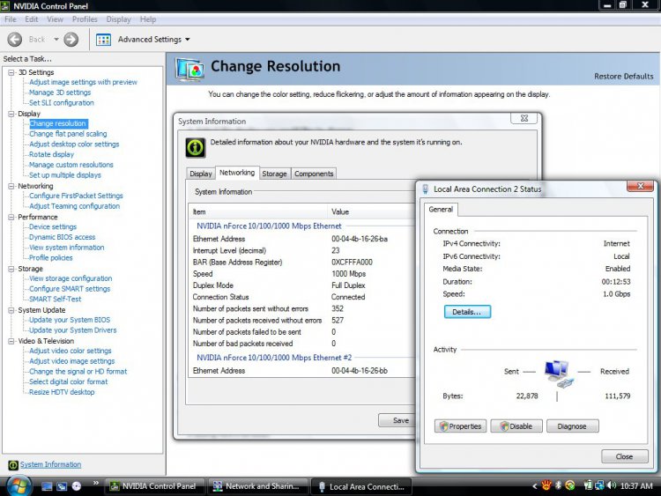Switch to the Components tab
Screen dimensions: 661x496
(314, 174)
